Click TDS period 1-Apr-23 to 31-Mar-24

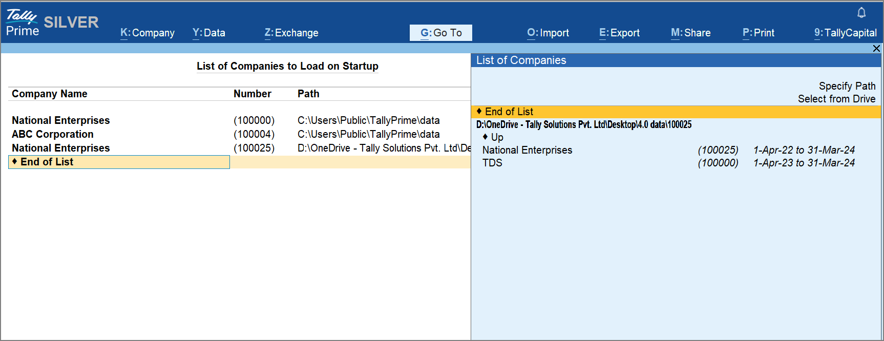click(804, 163)
